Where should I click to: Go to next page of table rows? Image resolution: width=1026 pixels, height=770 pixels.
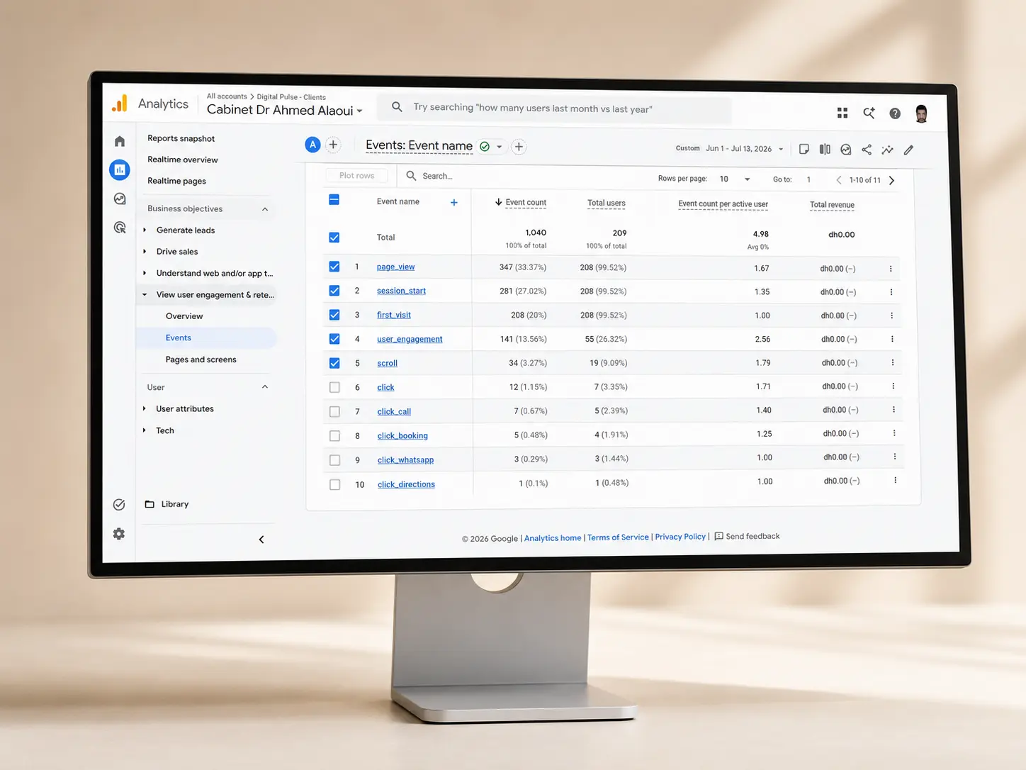(892, 180)
